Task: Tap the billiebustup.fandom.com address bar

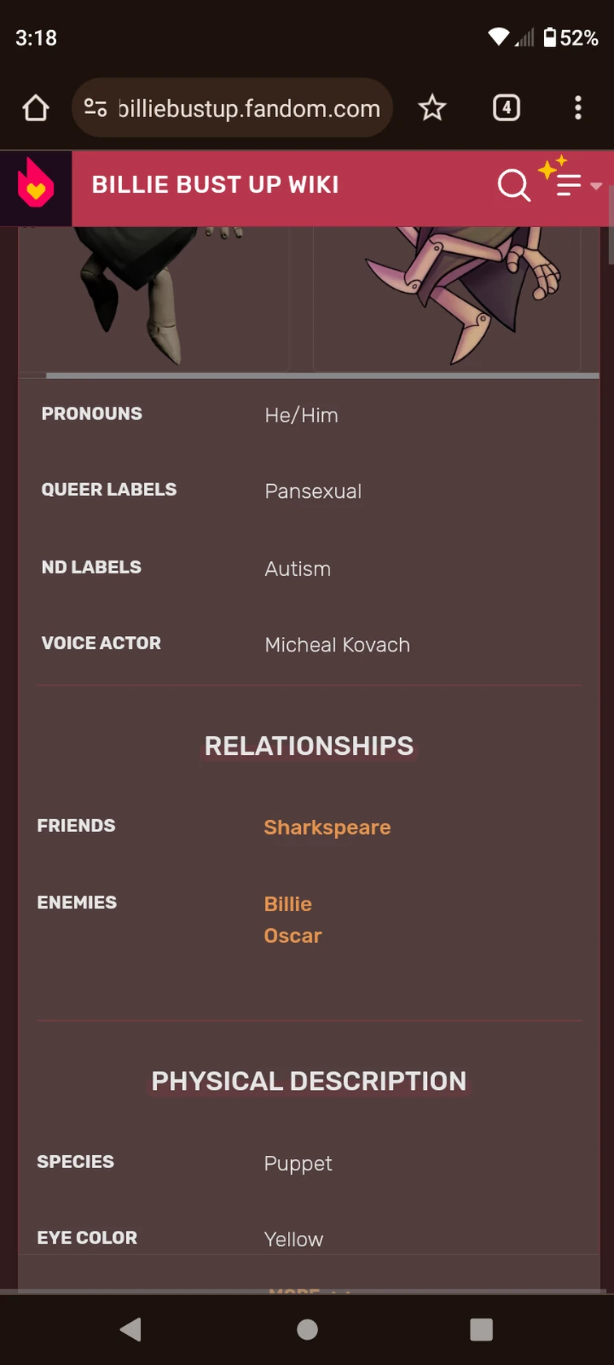Action: (244, 107)
